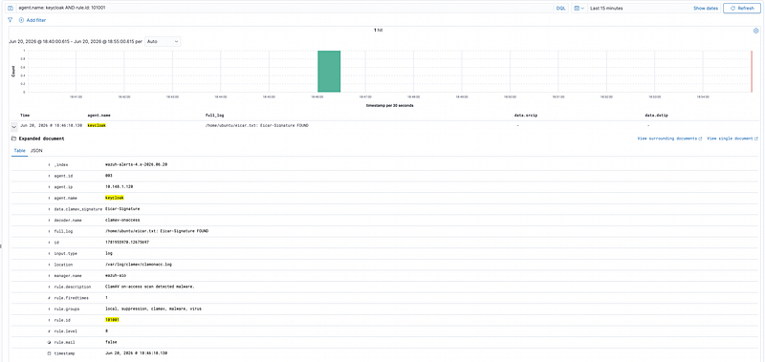Image resolution: width=765 pixels, height=362 pixels.
Task: Select the Table tab
Action: coord(19,151)
